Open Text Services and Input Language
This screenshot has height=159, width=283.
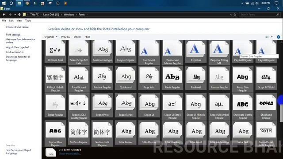pos(19,151)
